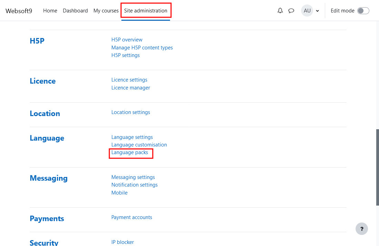Toggle Edit mode switch on
The image size is (379, 246).
point(363,11)
